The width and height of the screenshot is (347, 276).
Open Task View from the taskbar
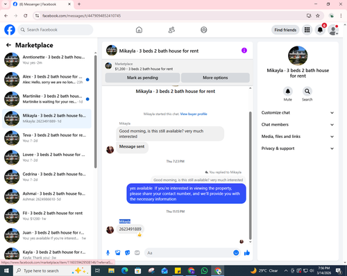click(x=98, y=270)
